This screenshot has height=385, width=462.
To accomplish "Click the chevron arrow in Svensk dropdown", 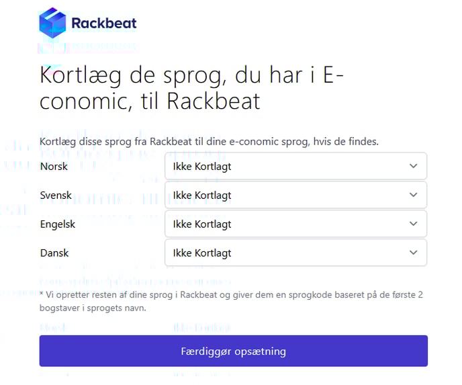I will (x=414, y=195).
